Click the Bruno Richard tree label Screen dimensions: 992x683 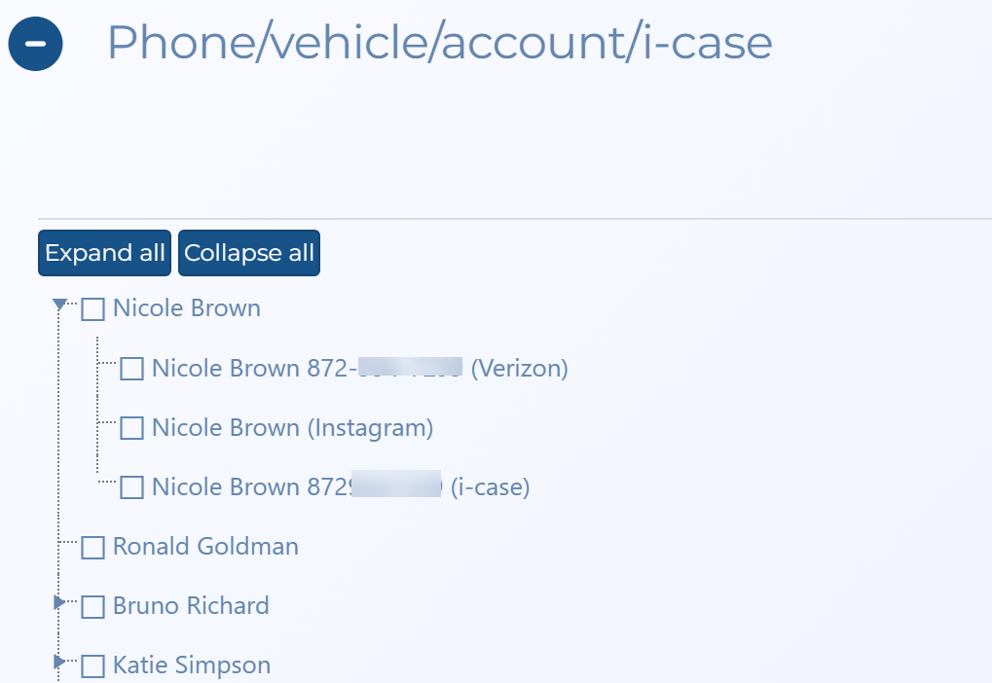pos(191,606)
